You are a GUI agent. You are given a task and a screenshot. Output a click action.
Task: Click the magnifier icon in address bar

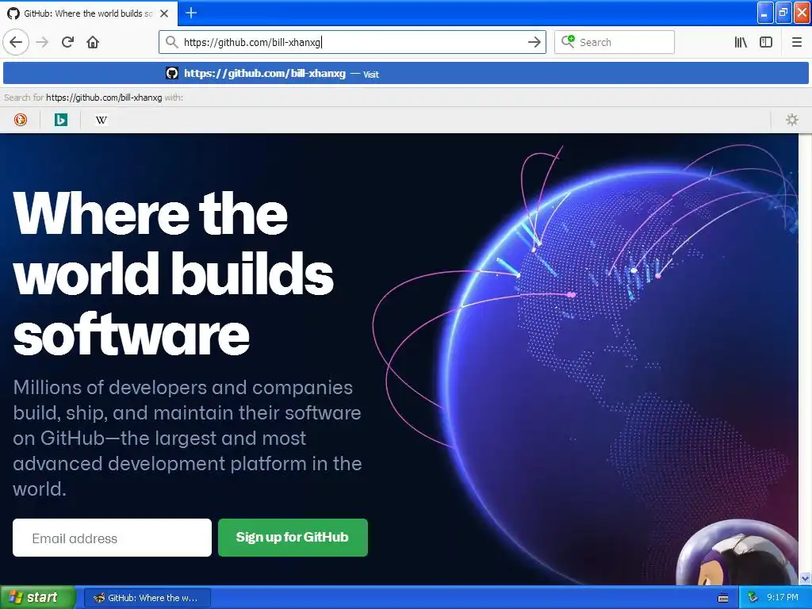[x=171, y=42]
